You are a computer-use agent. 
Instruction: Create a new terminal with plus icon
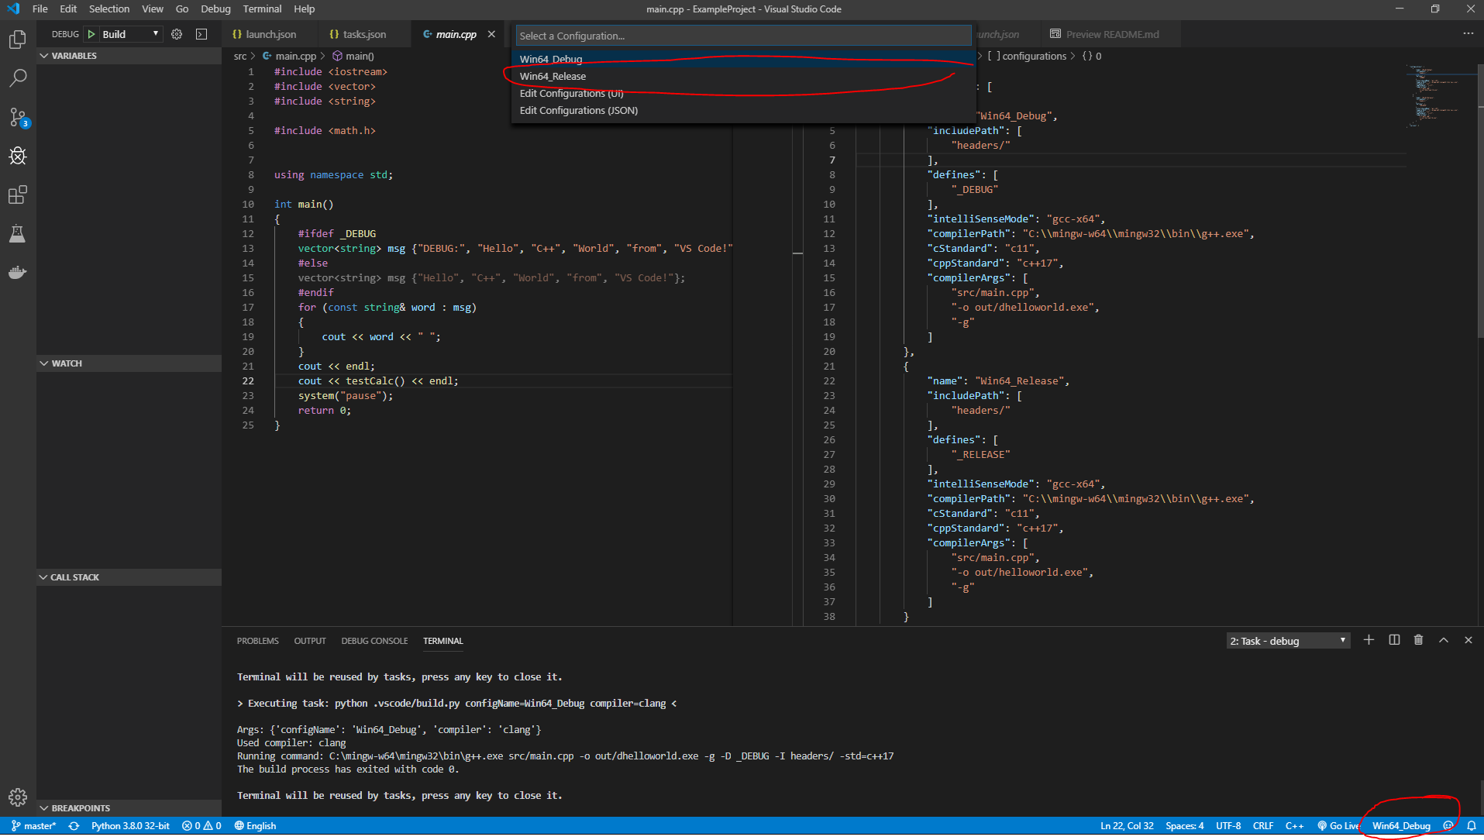tap(1369, 640)
